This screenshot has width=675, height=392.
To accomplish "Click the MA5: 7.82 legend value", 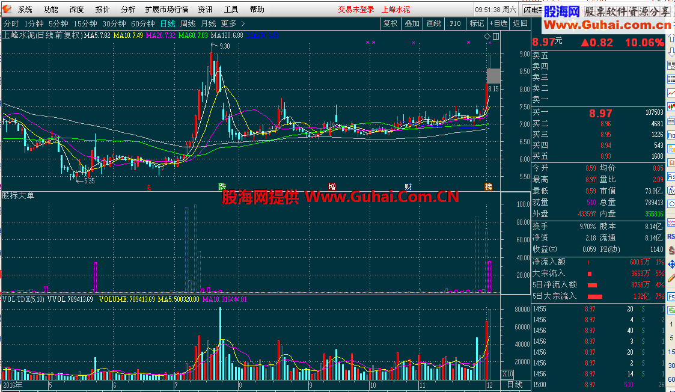I will pos(97,35).
